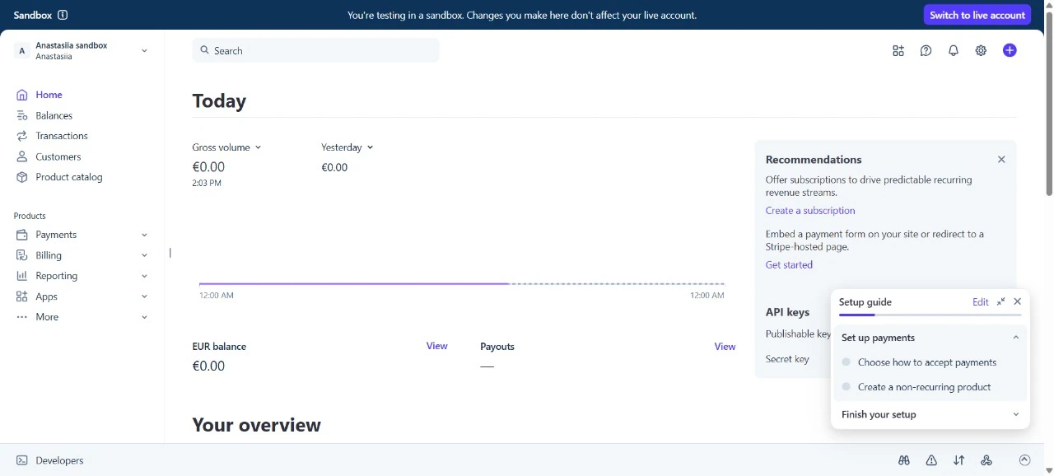Image resolution: width=1054 pixels, height=476 pixels.
Task: Click the Home icon in the sidebar
Action: [x=22, y=95]
